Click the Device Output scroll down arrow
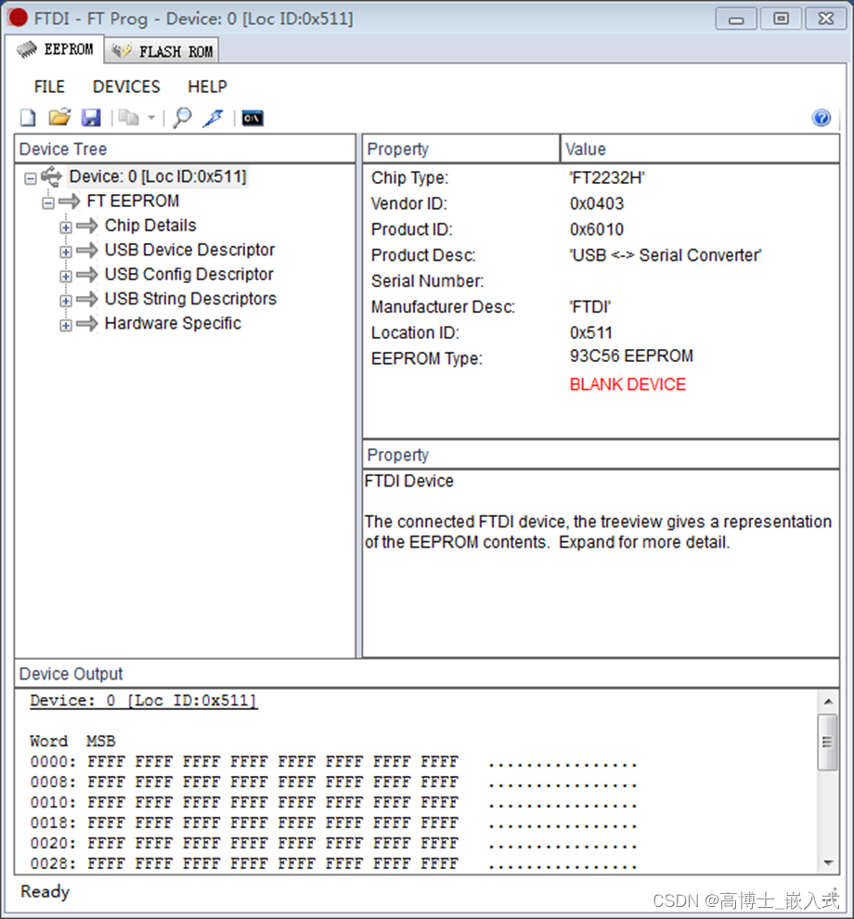The height and width of the screenshot is (919, 854). [828, 862]
